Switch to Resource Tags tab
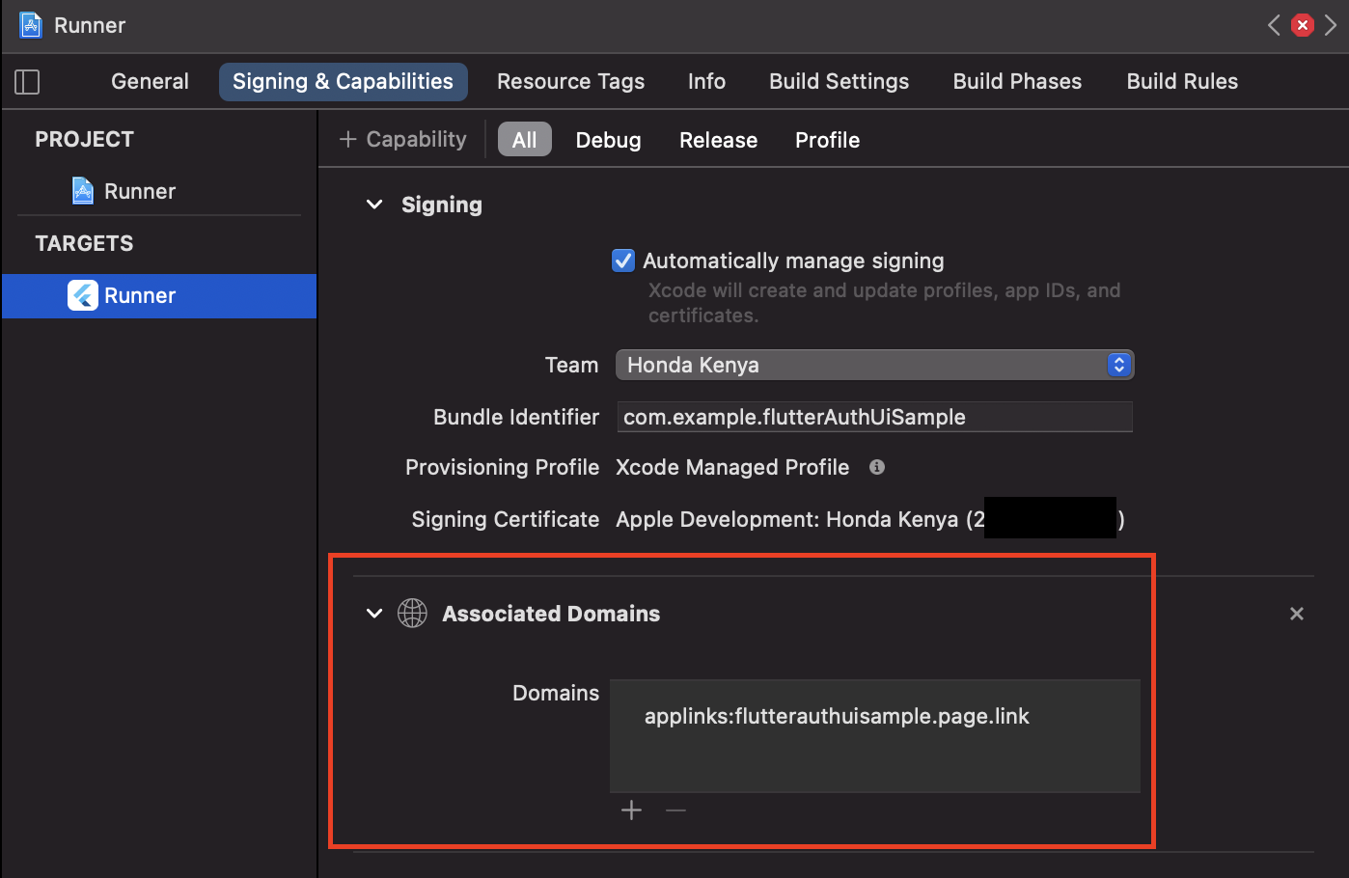 pos(570,82)
